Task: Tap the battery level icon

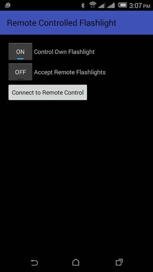Action: coord(122,5)
